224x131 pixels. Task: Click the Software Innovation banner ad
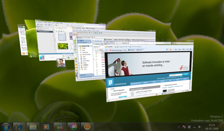(149, 64)
